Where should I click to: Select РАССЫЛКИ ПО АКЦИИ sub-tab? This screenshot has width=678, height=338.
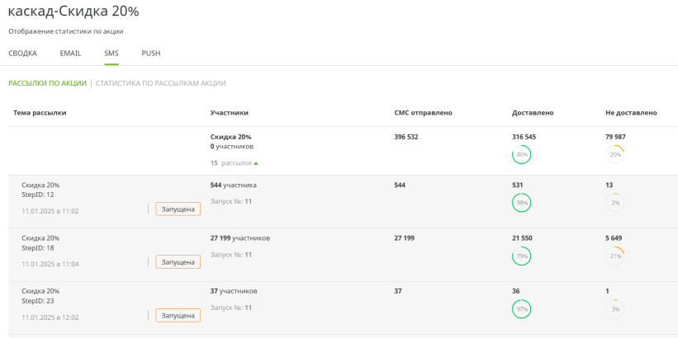47,83
